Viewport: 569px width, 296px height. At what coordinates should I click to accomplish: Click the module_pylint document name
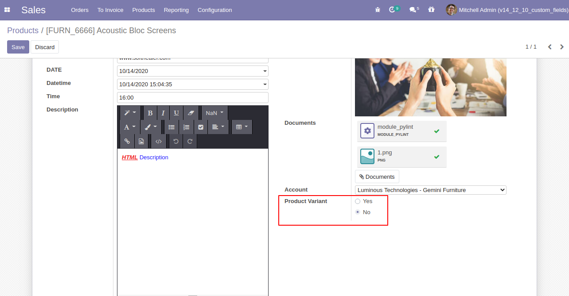click(x=395, y=127)
